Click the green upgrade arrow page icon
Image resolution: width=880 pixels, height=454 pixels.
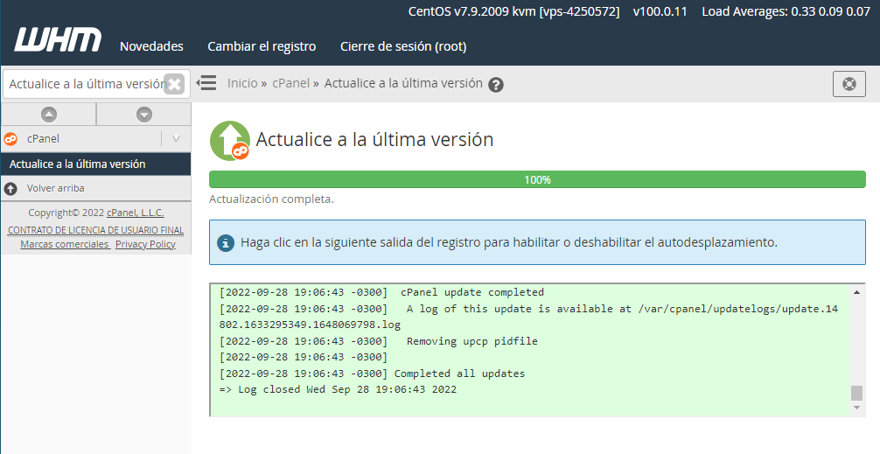[230, 140]
